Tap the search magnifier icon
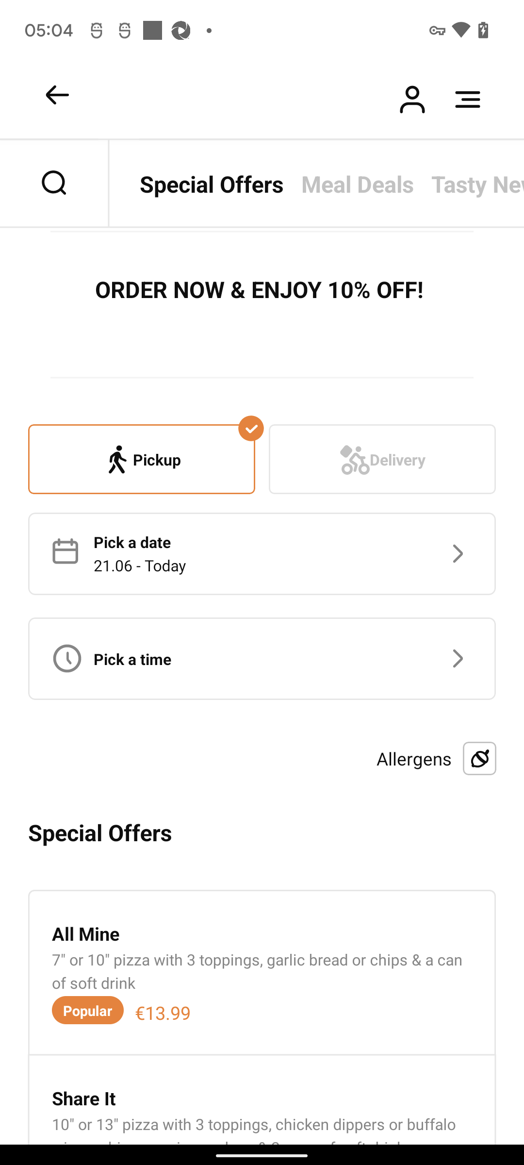Viewport: 524px width, 1165px height. [54, 183]
